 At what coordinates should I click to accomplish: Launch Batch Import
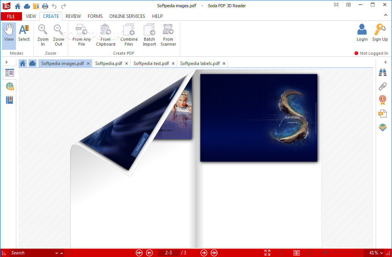pyautogui.click(x=149, y=35)
